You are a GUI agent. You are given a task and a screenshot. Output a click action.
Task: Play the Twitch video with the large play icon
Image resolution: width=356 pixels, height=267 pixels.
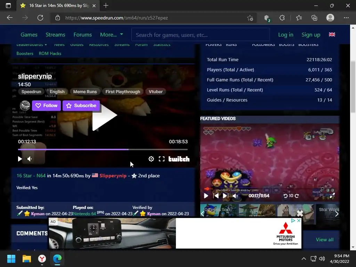coord(104,115)
